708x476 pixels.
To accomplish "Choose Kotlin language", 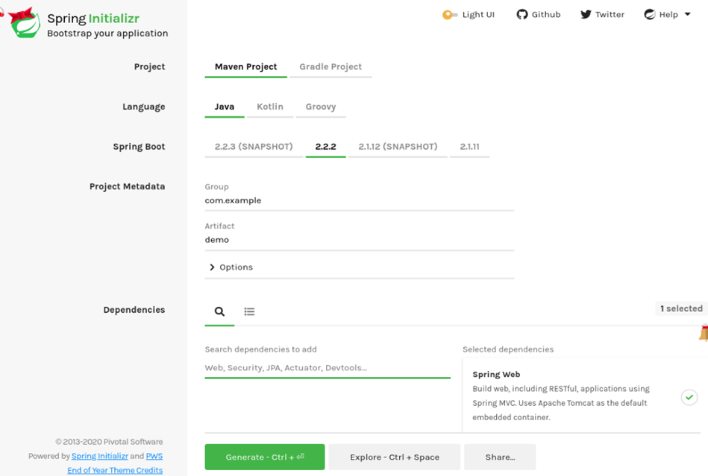I will tap(270, 107).
